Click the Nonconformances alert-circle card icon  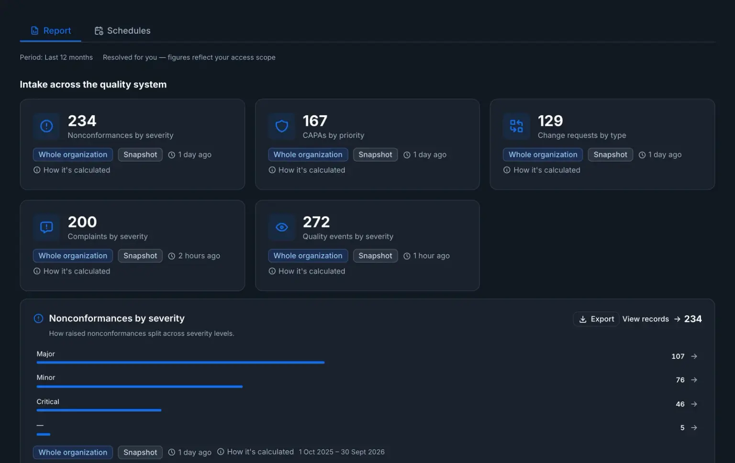(x=46, y=126)
